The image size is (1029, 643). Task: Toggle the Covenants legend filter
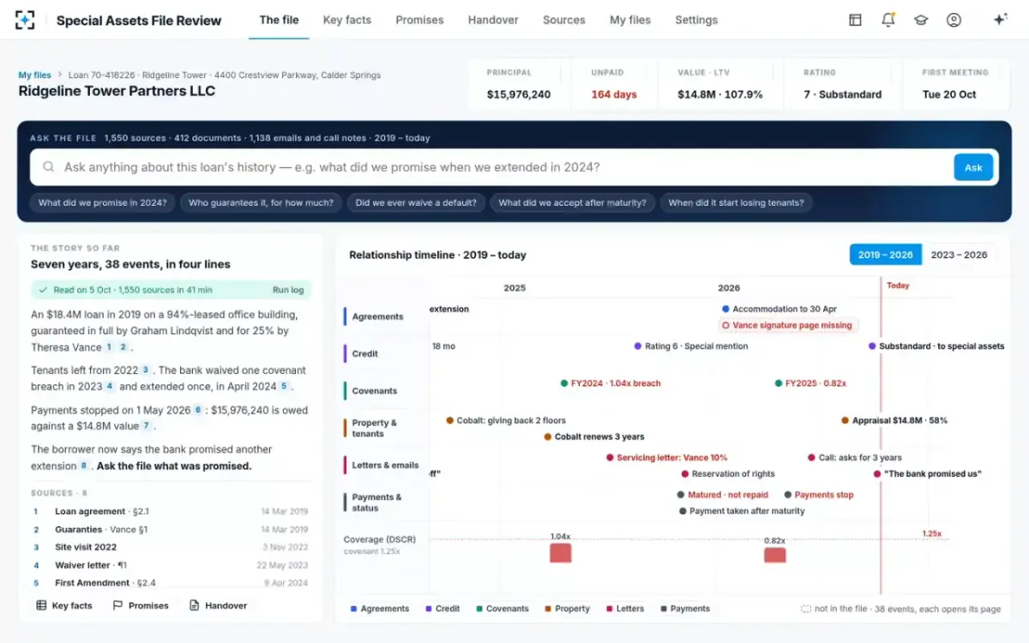pyautogui.click(x=502, y=609)
